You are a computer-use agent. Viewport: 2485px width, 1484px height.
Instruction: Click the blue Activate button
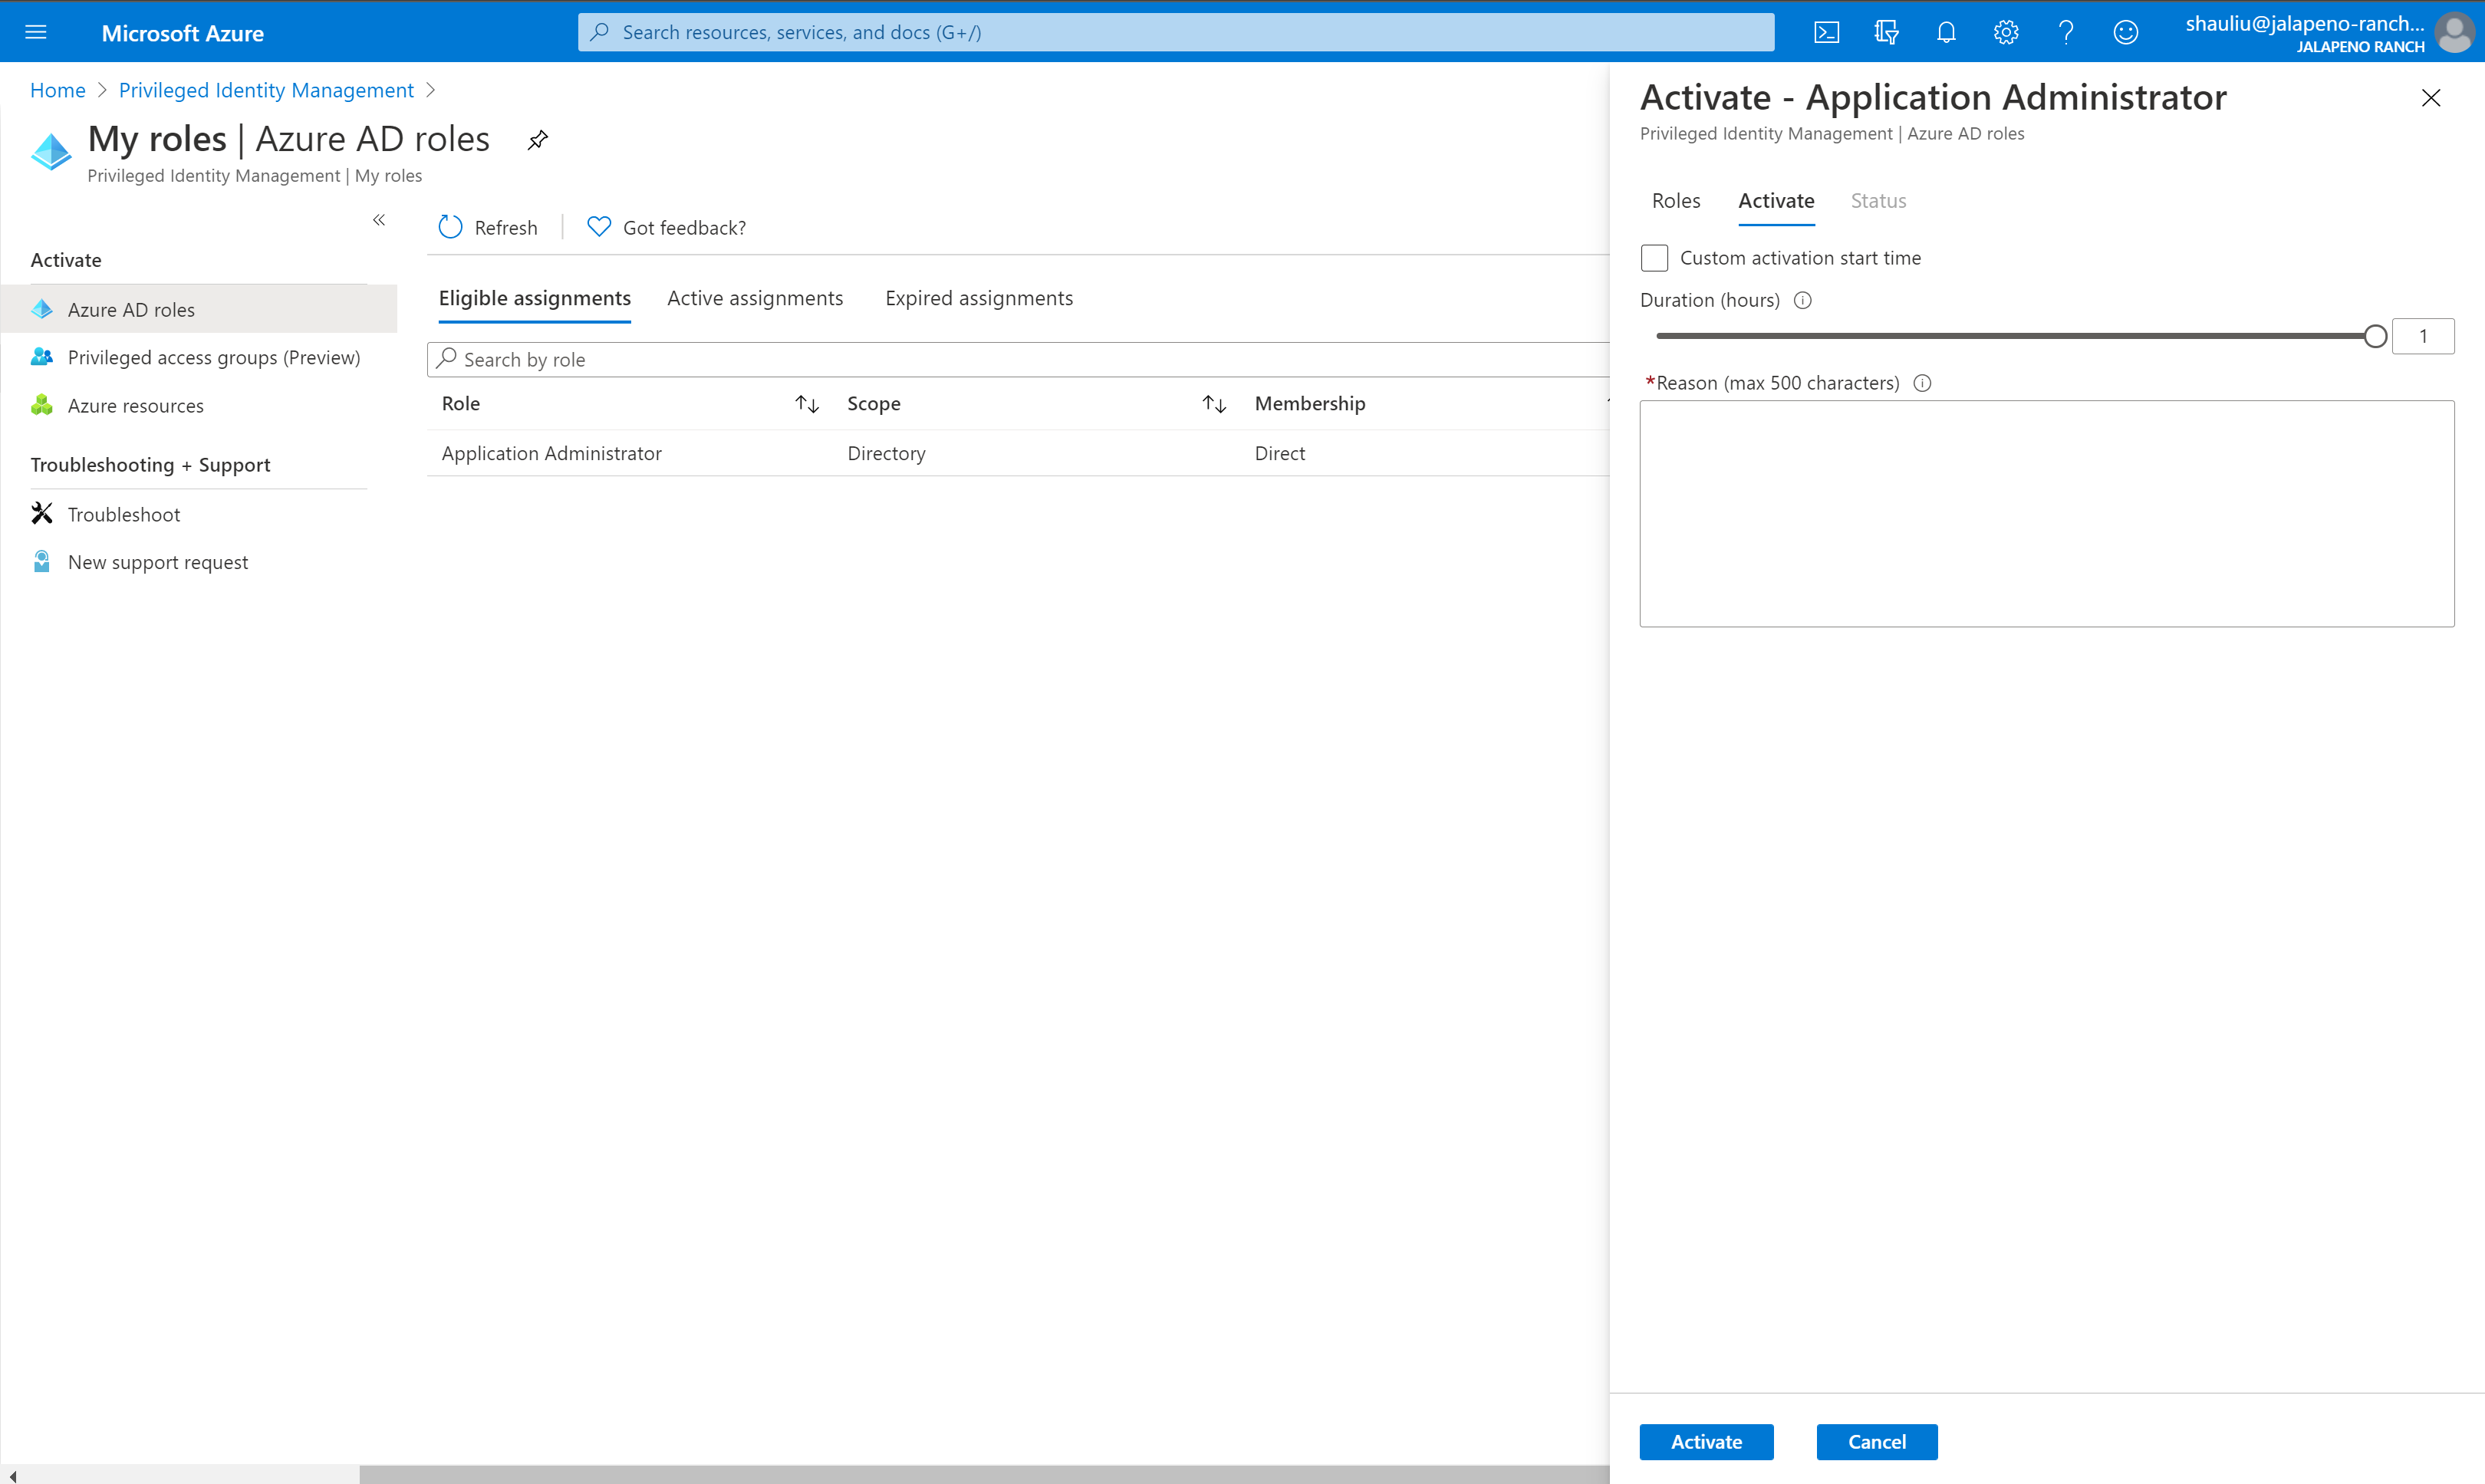[x=1706, y=1442]
